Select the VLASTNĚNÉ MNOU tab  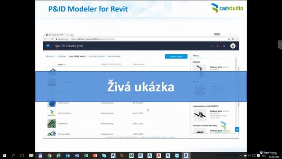78,57
